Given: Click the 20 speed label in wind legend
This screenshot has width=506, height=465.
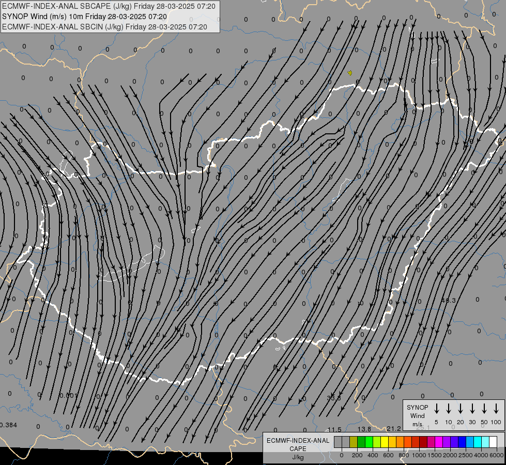Looking at the screenshot, I should pos(461,422).
